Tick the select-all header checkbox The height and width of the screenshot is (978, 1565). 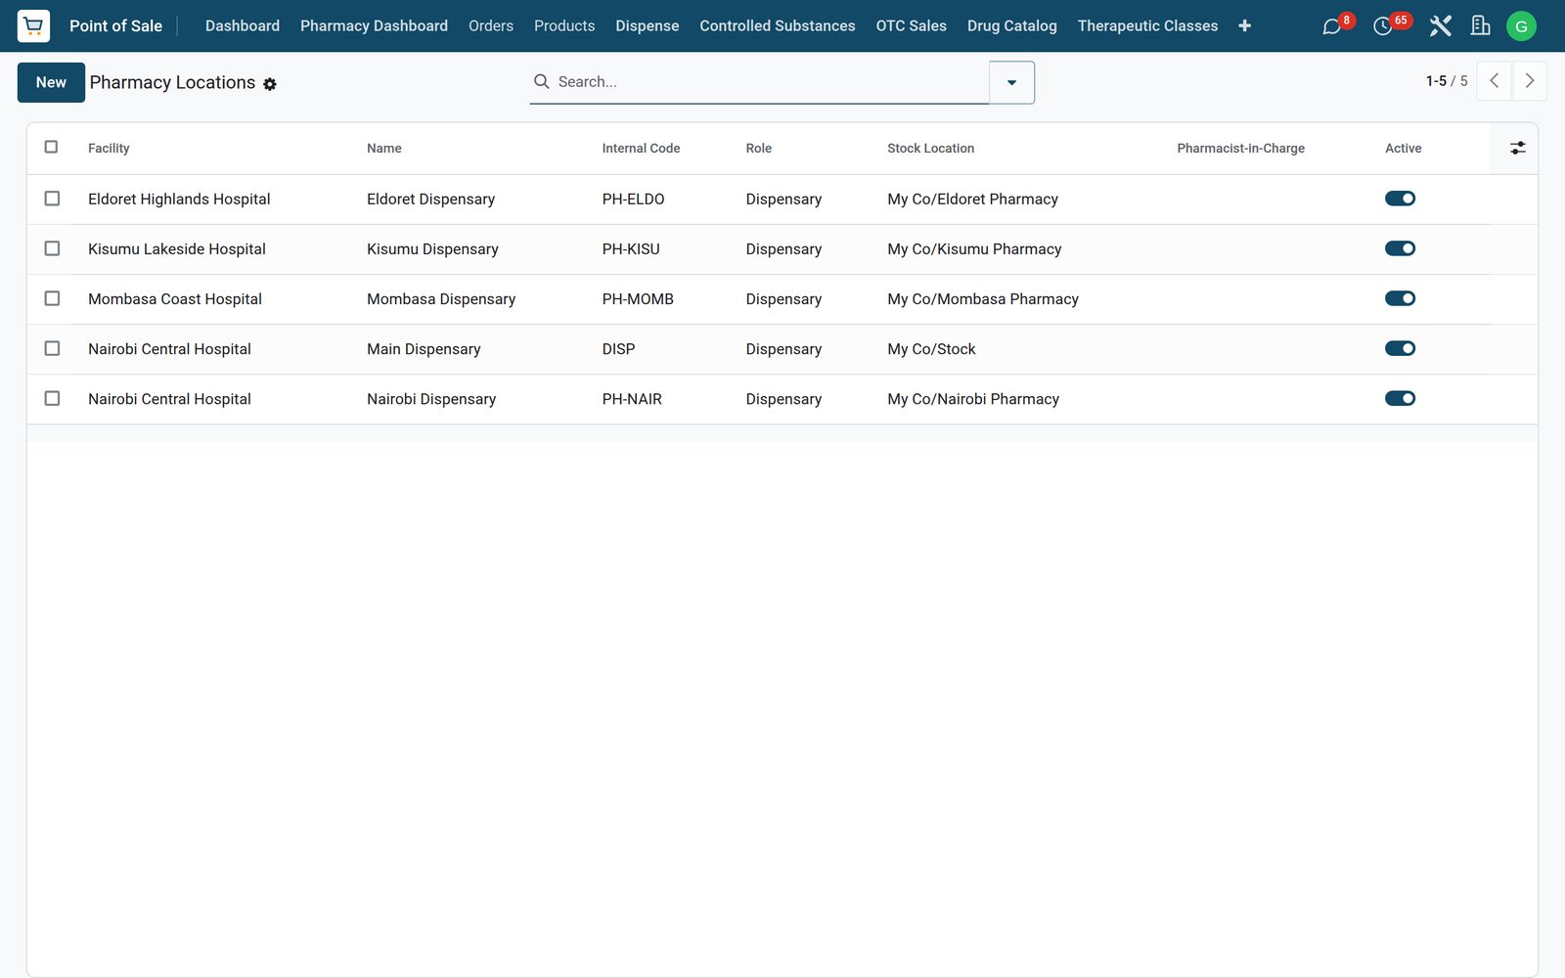pyautogui.click(x=51, y=147)
